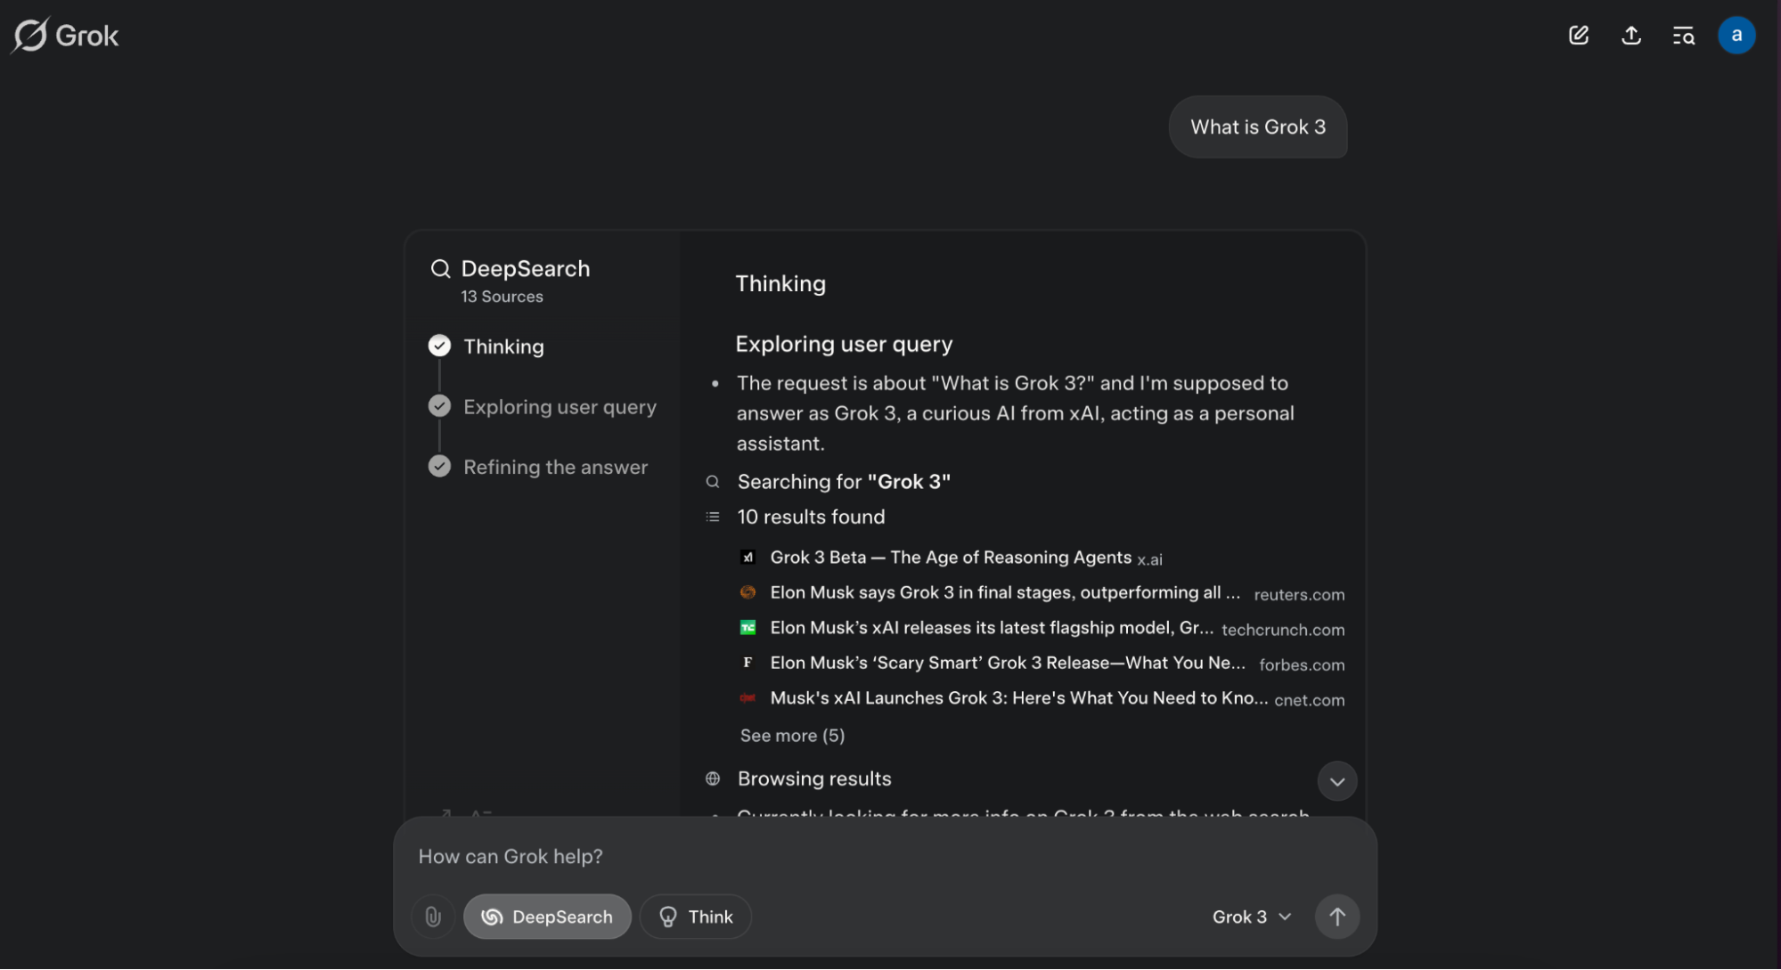Click the '13 Sources' label
The height and width of the screenshot is (970, 1781).
coord(502,297)
